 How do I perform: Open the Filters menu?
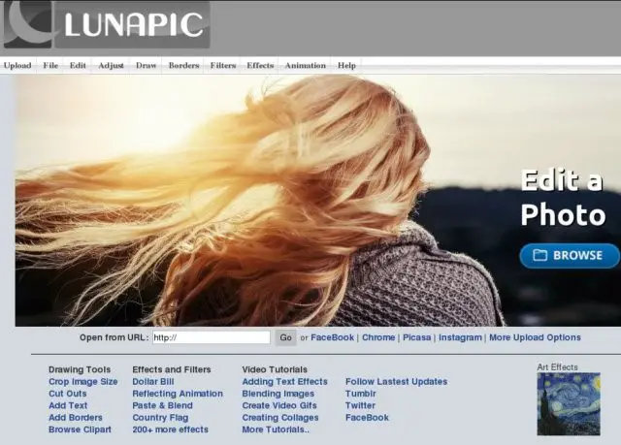223,66
